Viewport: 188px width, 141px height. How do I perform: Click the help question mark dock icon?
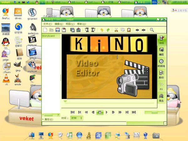[x=145, y=136]
